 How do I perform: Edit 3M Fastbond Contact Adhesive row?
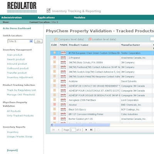pyautogui.click(x=55, y=67)
